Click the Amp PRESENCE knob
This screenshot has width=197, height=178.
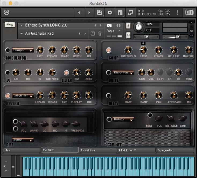click(76, 124)
